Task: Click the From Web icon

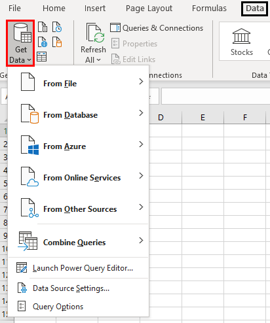Action: tap(43, 42)
